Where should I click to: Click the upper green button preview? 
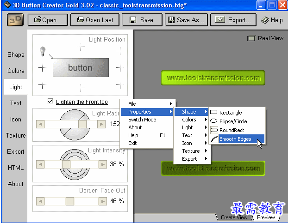[213, 78]
